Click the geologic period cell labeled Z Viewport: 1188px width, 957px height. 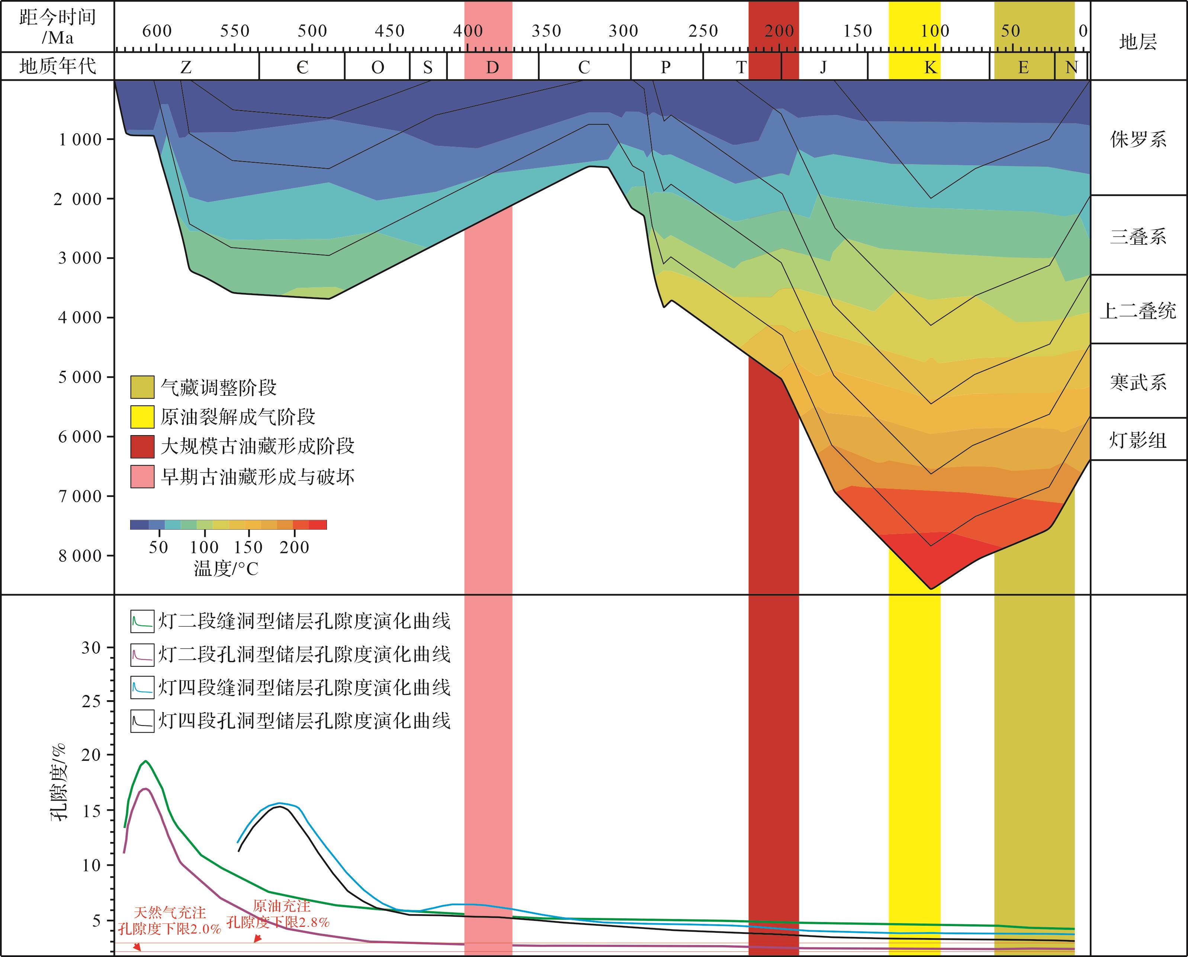[186, 67]
